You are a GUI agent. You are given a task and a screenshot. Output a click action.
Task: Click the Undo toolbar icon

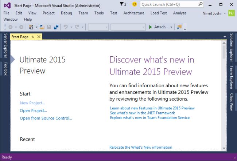pos(66,27)
